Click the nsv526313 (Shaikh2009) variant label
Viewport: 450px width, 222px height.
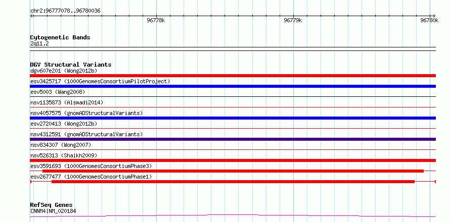pyautogui.click(x=64, y=155)
